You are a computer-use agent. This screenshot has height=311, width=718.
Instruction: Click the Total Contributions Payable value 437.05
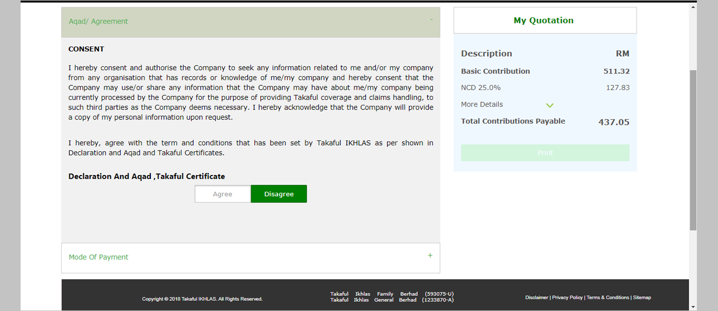(614, 122)
